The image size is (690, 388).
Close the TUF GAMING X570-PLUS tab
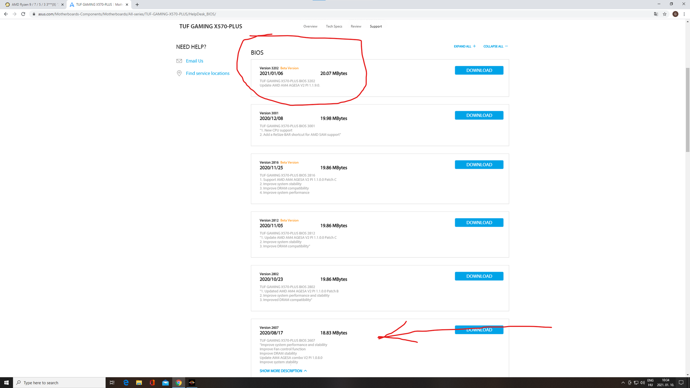point(127,5)
